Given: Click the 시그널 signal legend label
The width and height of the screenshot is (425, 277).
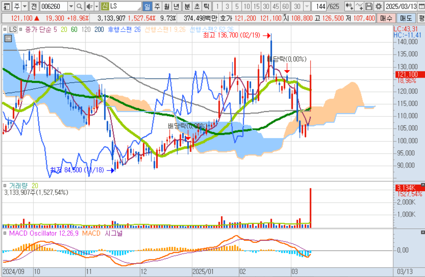Looking at the screenshot, I should coord(113,233).
